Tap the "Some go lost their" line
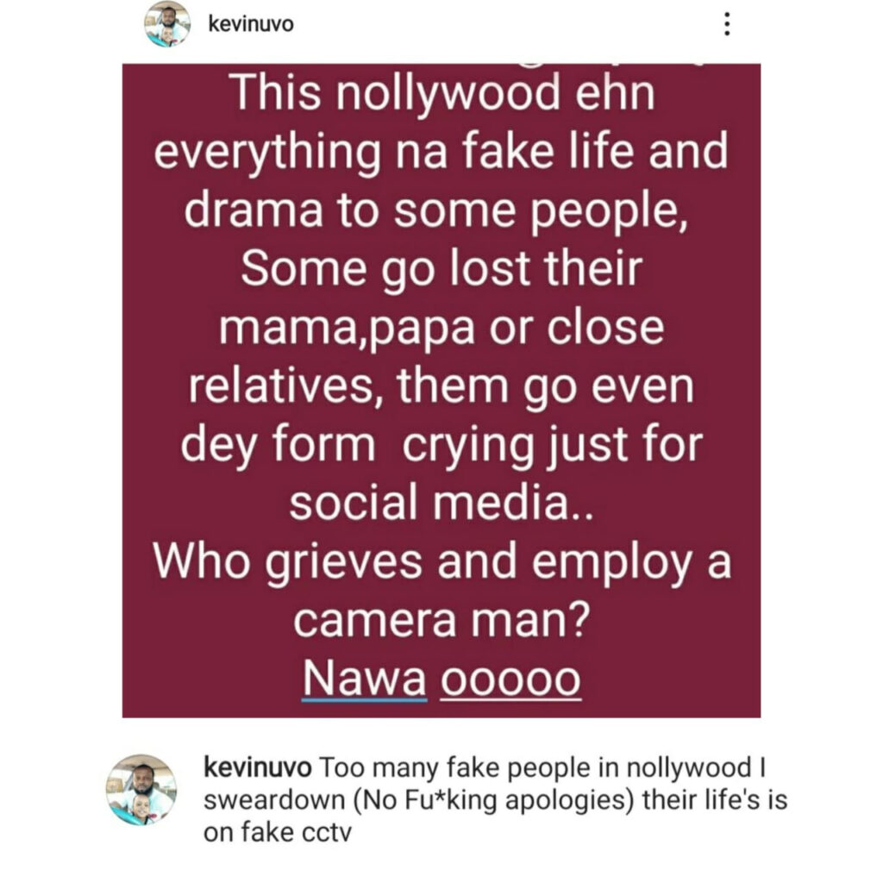Image resolution: width=883 pixels, height=883 pixels. tap(441, 269)
